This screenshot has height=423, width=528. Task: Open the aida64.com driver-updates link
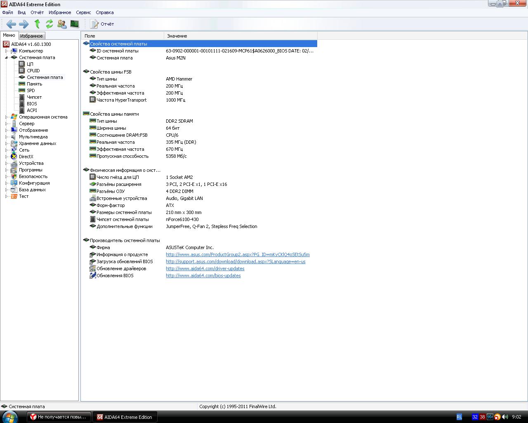pyautogui.click(x=205, y=269)
